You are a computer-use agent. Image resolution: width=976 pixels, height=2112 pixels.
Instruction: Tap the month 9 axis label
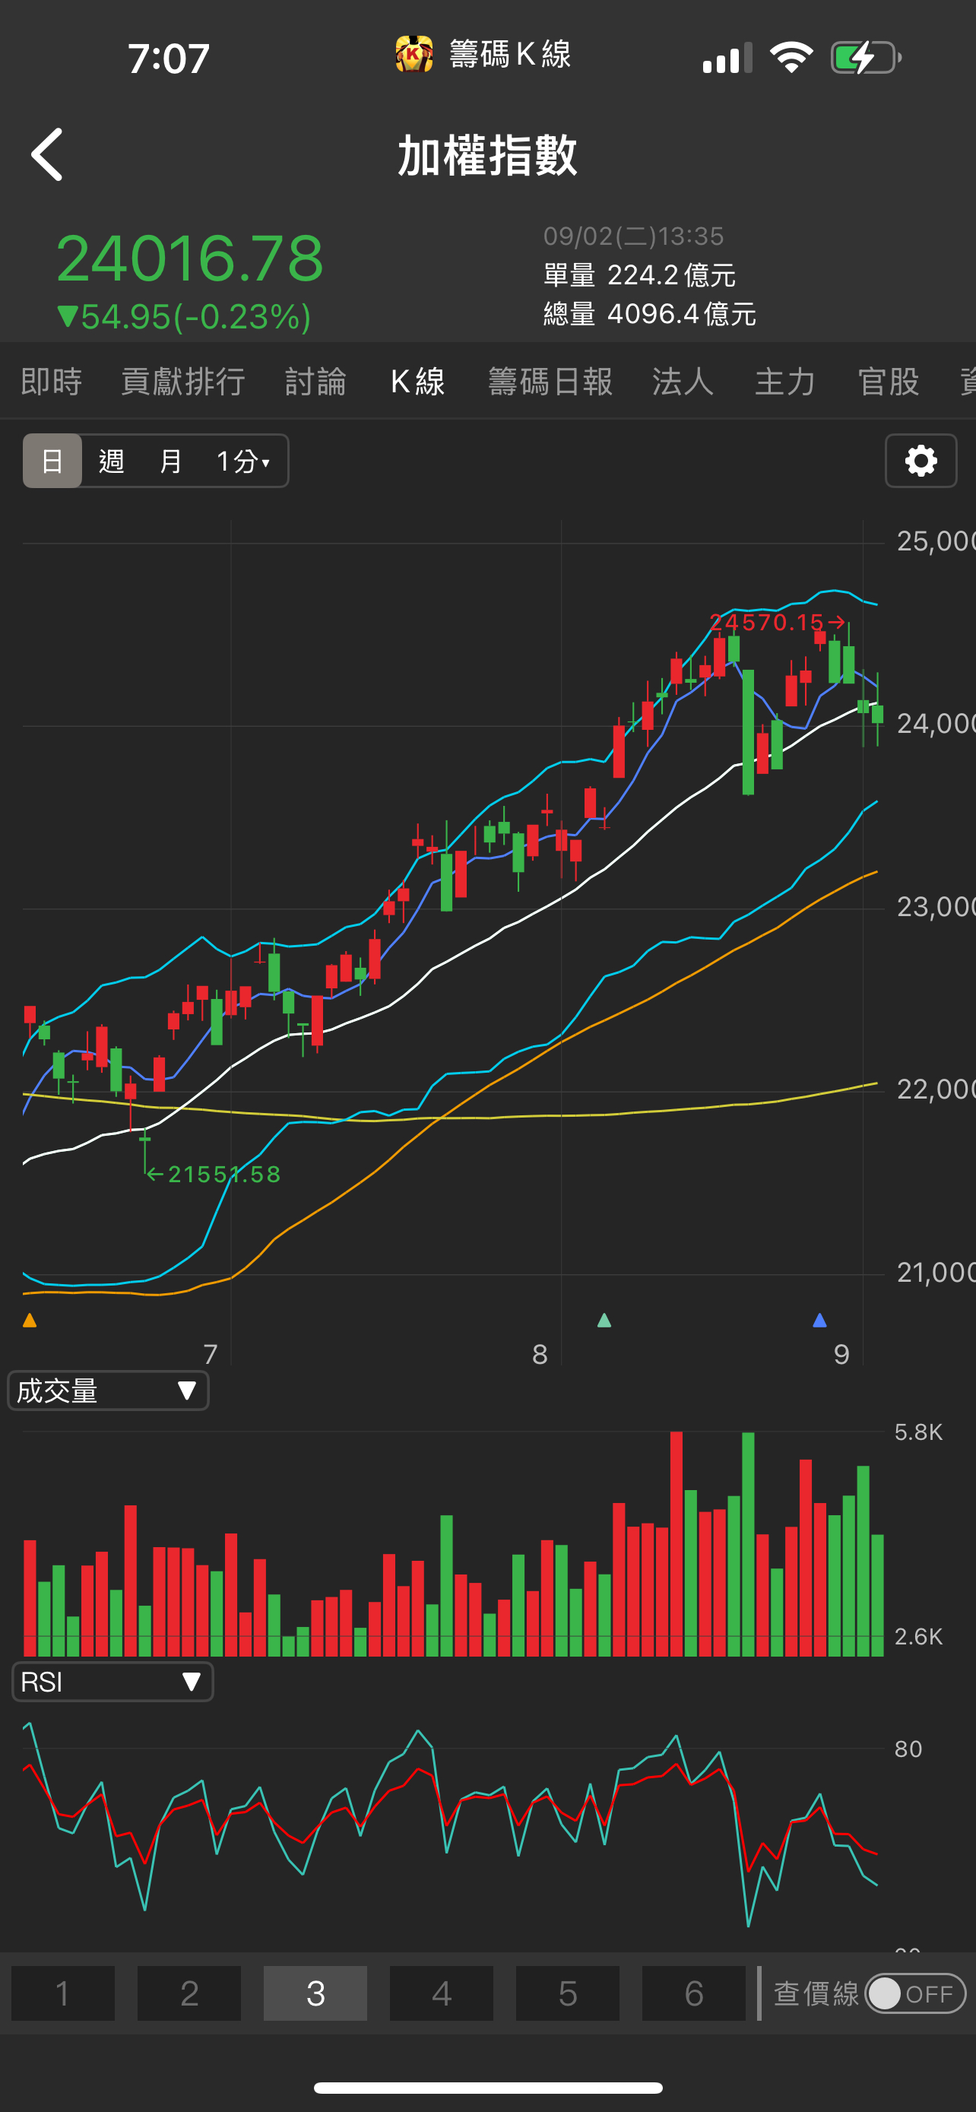coord(841,1355)
